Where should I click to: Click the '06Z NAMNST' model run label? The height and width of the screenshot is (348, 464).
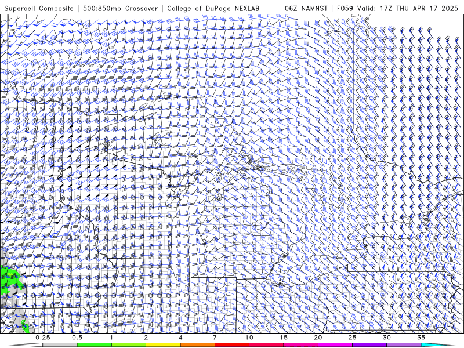click(306, 8)
